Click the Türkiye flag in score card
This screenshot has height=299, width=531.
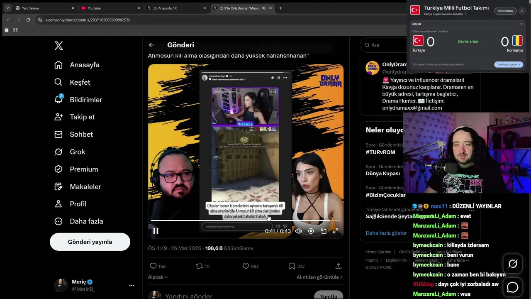tap(418, 40)
